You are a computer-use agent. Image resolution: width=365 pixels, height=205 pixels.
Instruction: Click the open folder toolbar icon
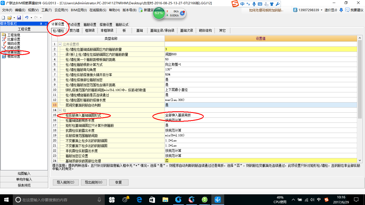coord(9,18)
